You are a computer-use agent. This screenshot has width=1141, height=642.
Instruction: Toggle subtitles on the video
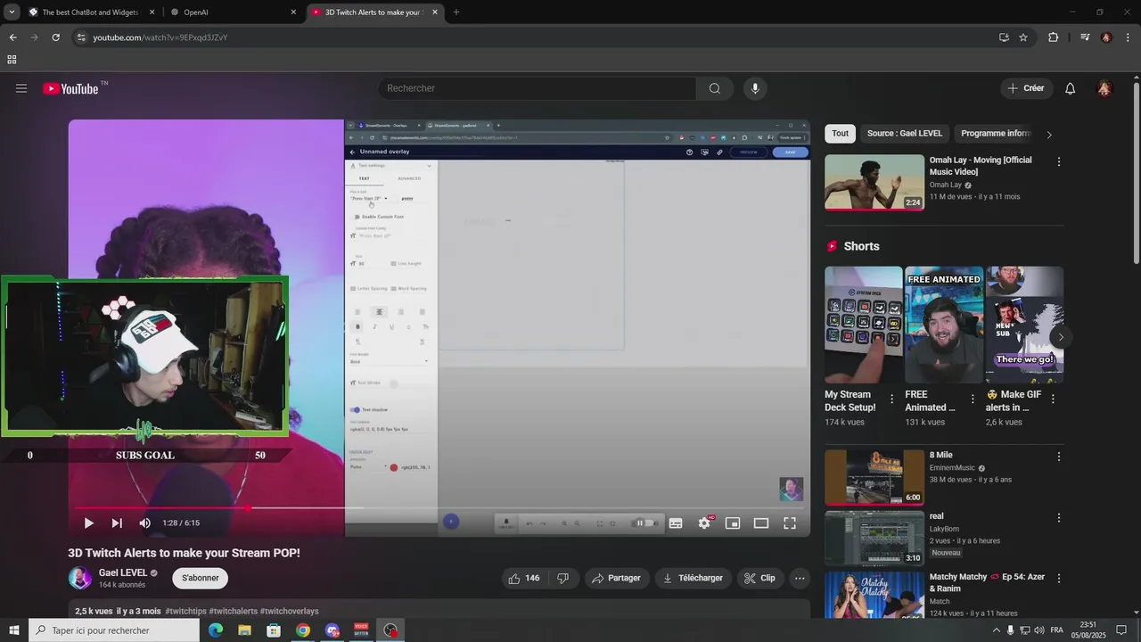pos(676,523)
